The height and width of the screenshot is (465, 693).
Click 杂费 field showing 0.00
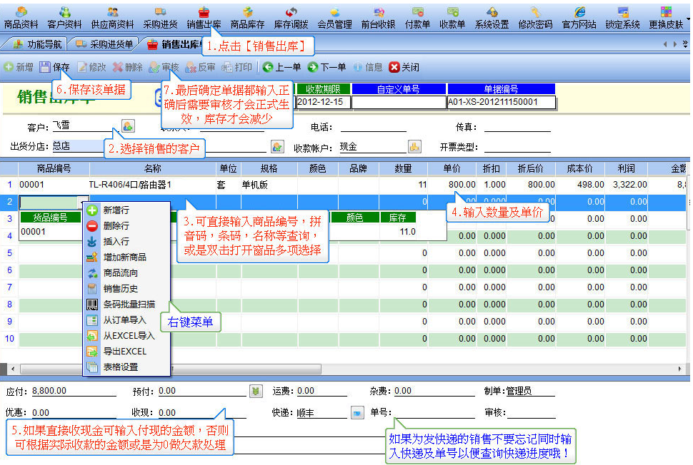point(434,390)
